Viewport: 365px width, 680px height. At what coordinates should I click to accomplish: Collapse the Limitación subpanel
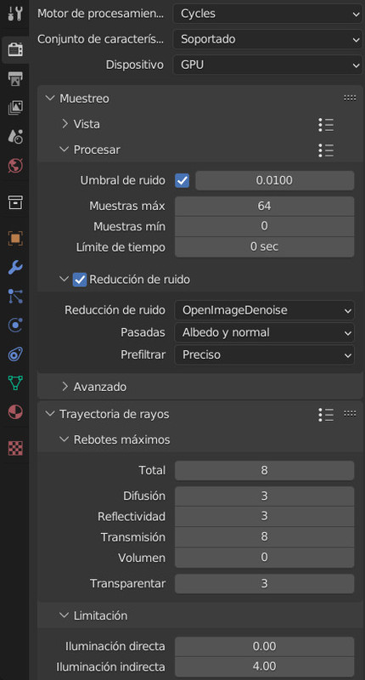(x=64, y=615)
